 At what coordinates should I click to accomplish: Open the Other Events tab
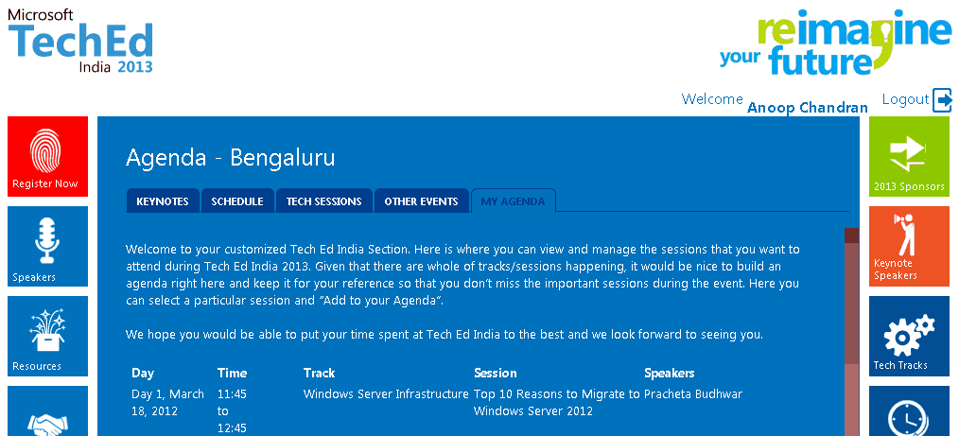422,201
